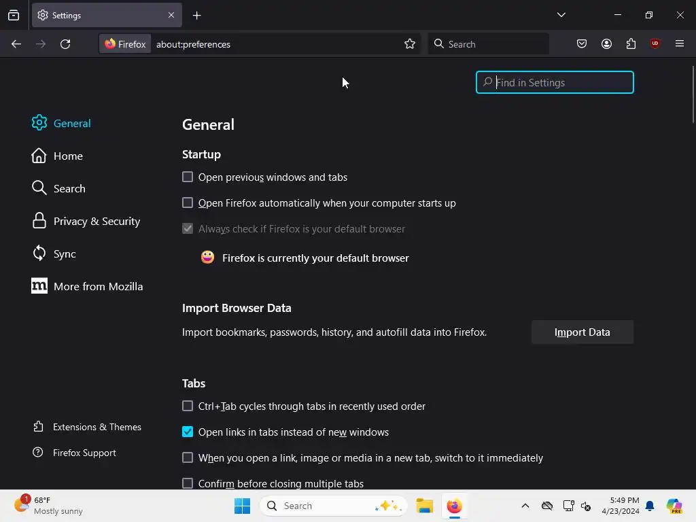This screenshot has height=522, width=696.
Task: Reload the current page
Action: tap(65, 44)
